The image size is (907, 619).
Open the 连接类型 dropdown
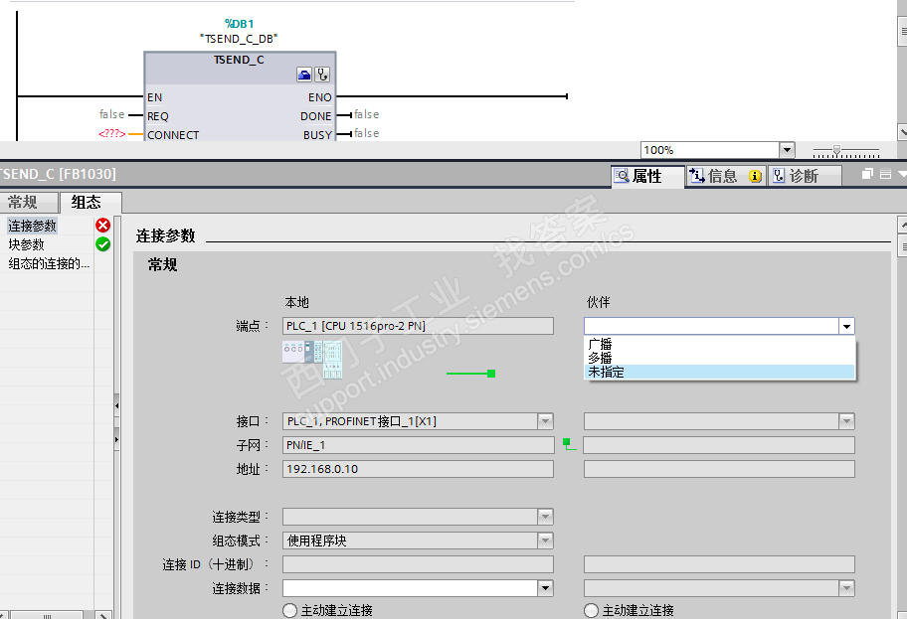click(x=545, y=517)
